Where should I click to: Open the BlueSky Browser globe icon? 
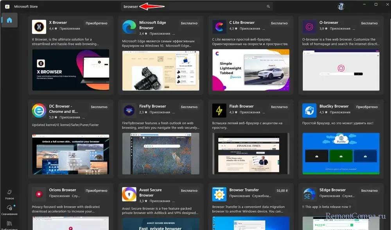point(309,111)
